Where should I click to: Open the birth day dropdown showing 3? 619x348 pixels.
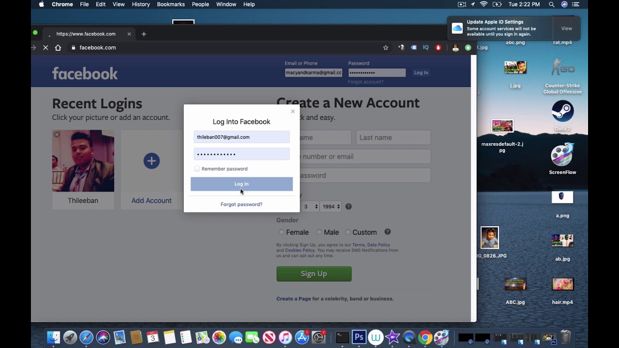310,206
